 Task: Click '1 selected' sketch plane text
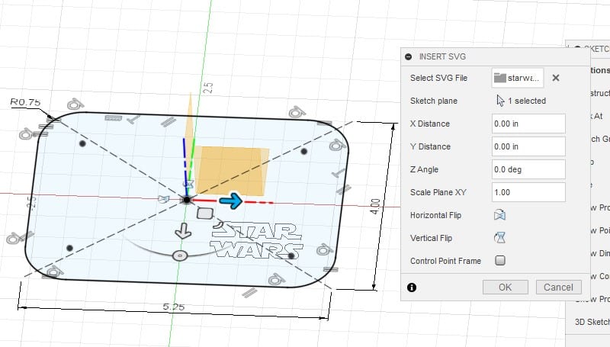click(x=527, y=101)
